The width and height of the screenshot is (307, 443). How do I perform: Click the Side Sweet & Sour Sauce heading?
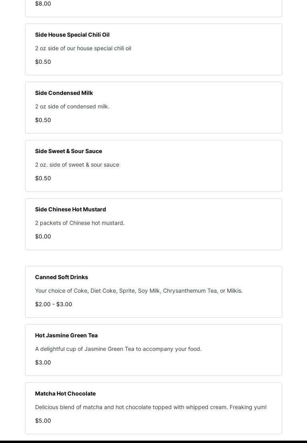pos(69,151)
